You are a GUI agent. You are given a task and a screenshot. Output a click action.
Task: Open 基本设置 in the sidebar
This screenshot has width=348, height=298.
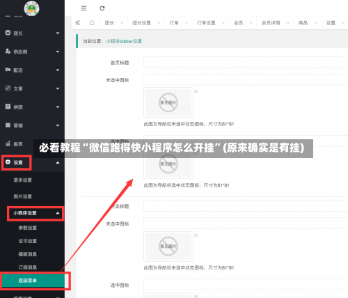(22, 180)
